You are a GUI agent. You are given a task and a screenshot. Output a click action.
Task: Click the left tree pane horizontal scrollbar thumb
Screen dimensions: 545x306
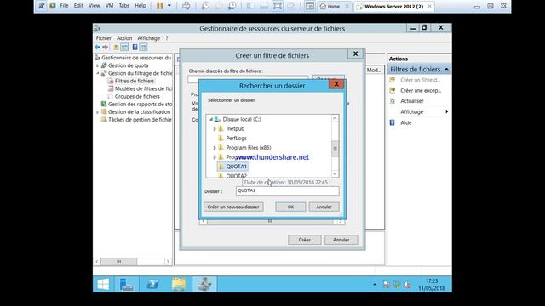click(118, 262)
